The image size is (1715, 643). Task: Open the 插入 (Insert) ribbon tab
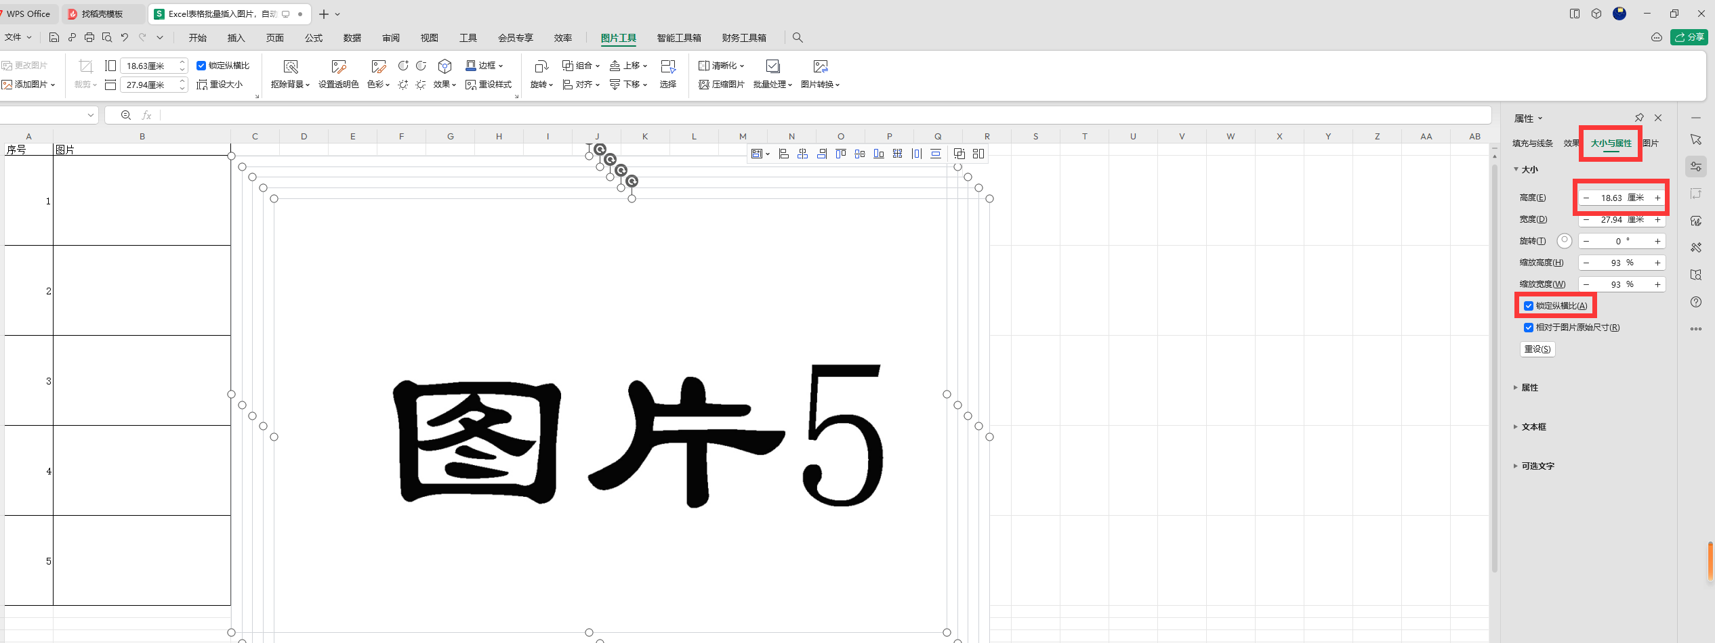(x=236, y=38)
